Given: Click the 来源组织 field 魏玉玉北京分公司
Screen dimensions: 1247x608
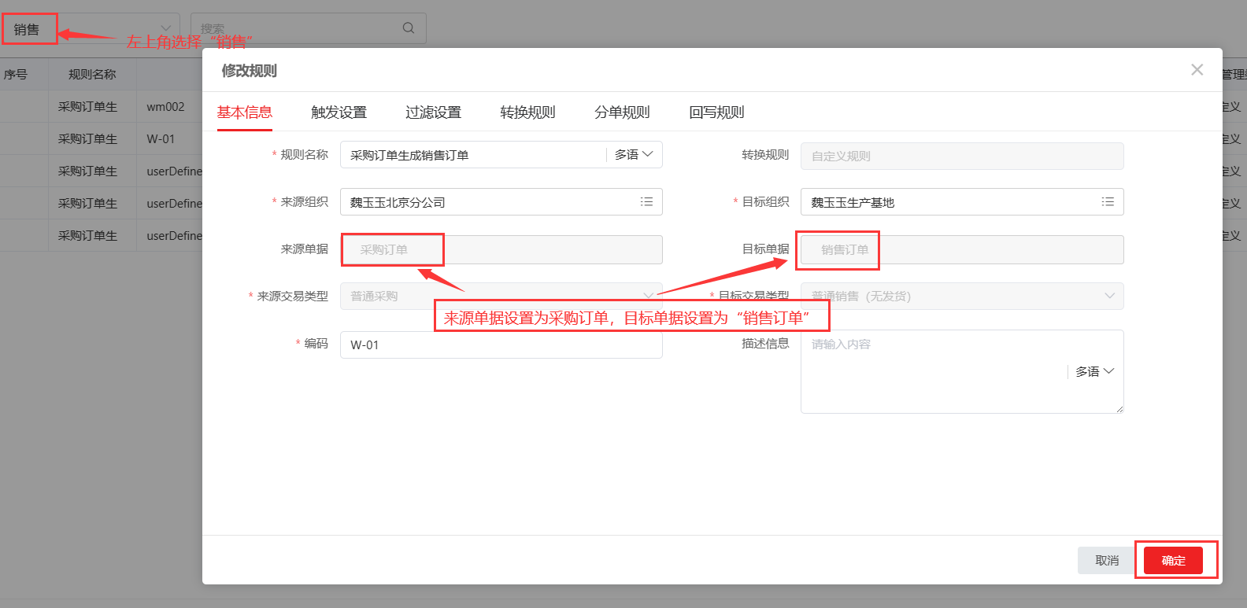Looking at the screenshot, I should [x=488, y=202].
